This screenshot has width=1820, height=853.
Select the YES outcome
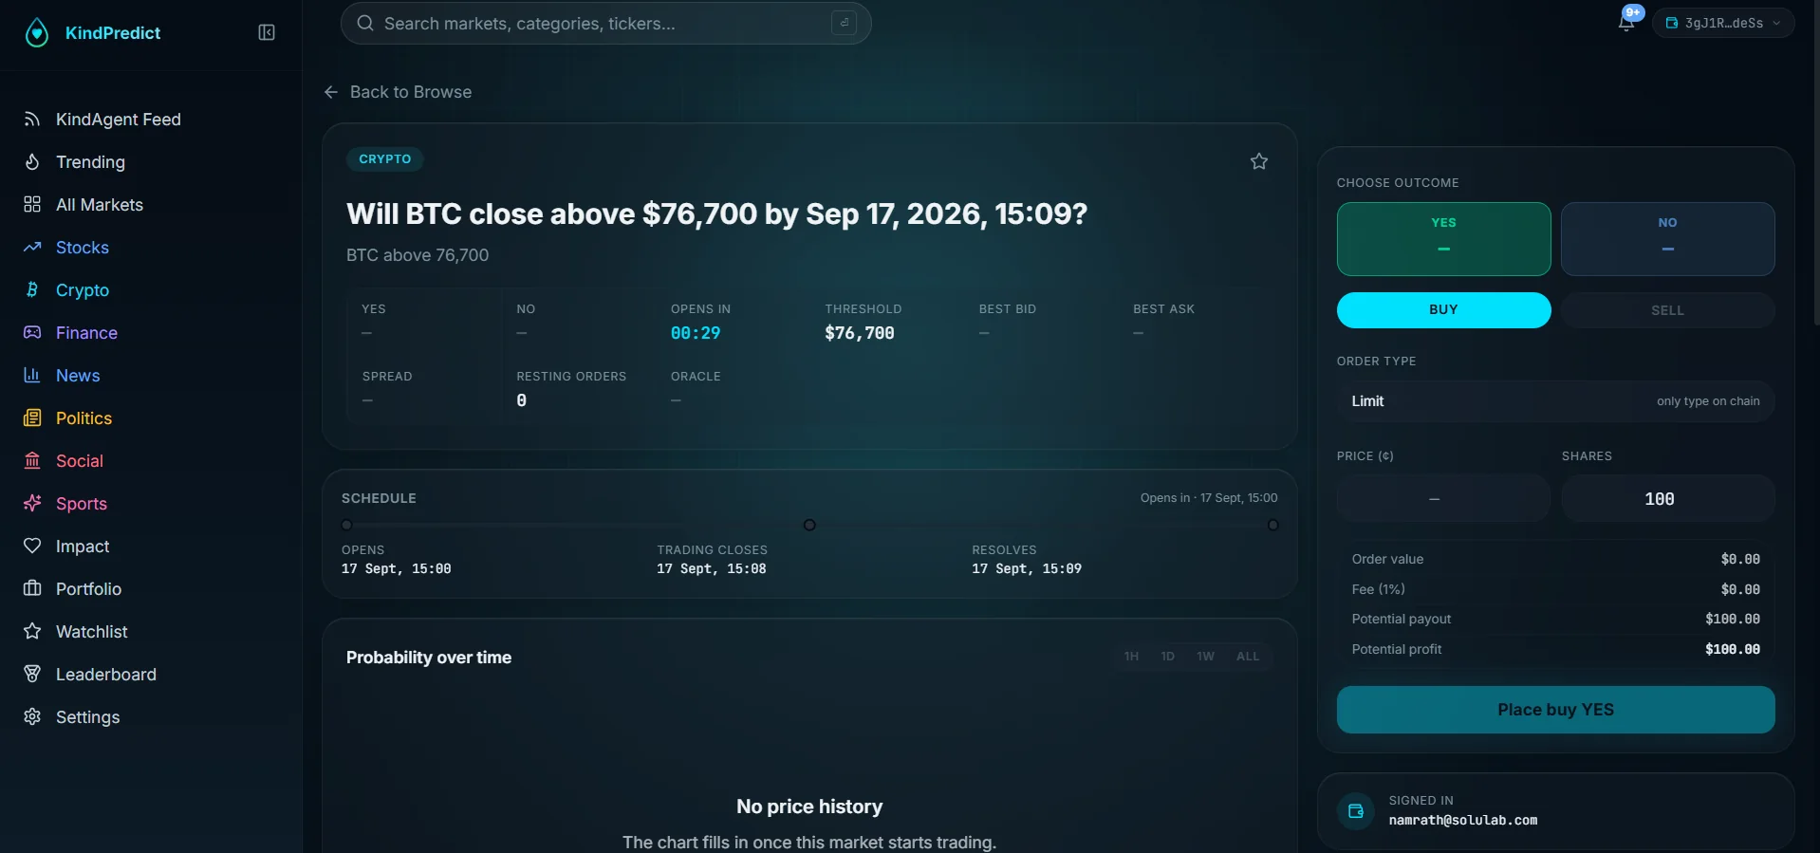[1443, 239]
